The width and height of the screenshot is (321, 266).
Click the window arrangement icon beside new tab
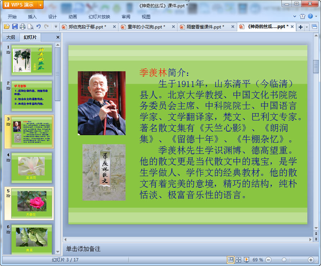[x=314, y=27]
